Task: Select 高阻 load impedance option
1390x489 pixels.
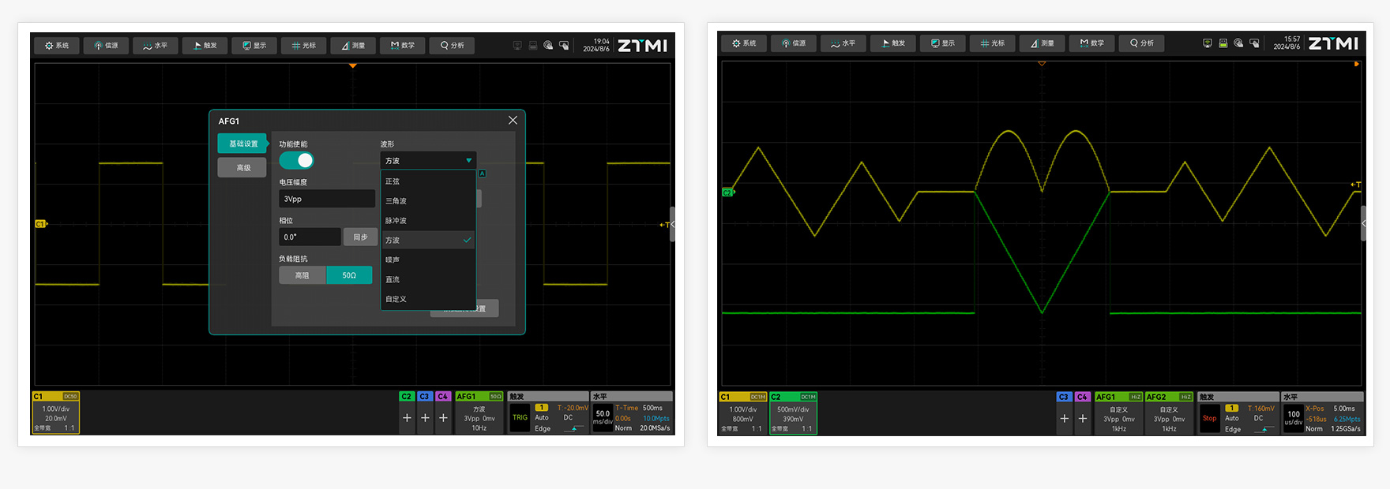Action: [x=302, y=275]
